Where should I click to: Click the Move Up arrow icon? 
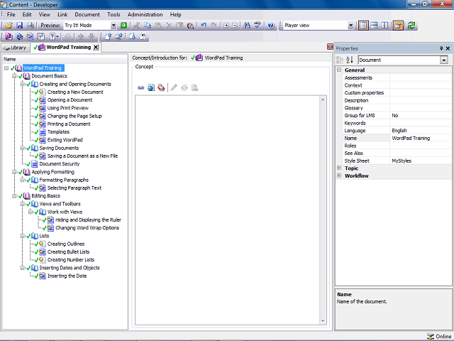pyautogui.click(x=81, y=36)
